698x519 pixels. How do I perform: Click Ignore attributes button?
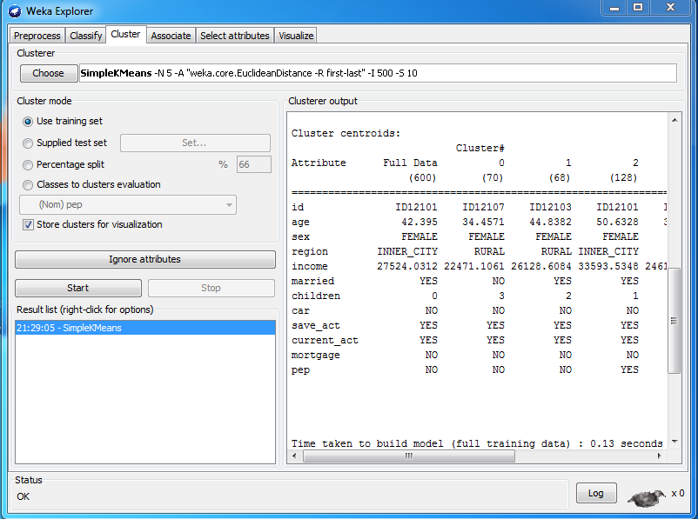145,259
